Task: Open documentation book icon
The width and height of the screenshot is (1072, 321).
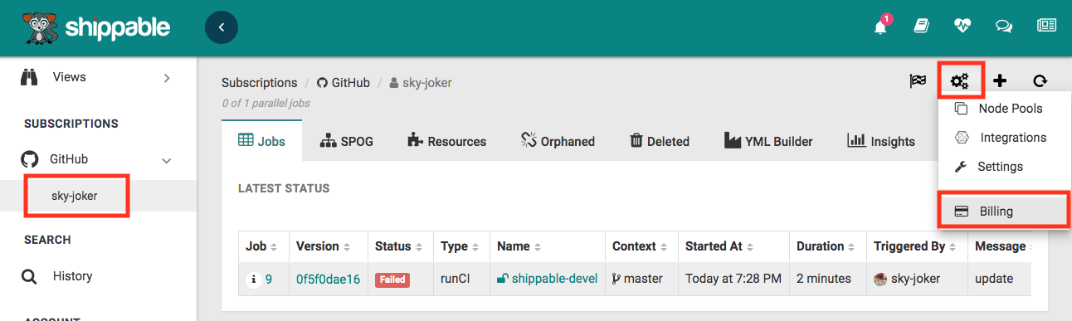Action: pyautogui.click(x=921, y=27)
